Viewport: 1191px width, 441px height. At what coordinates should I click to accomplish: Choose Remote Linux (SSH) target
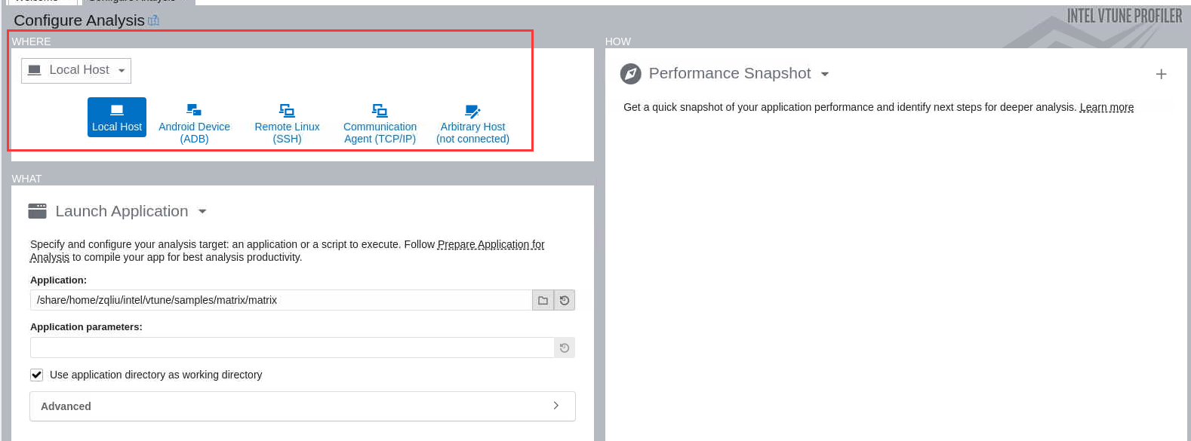coord(287,123)
